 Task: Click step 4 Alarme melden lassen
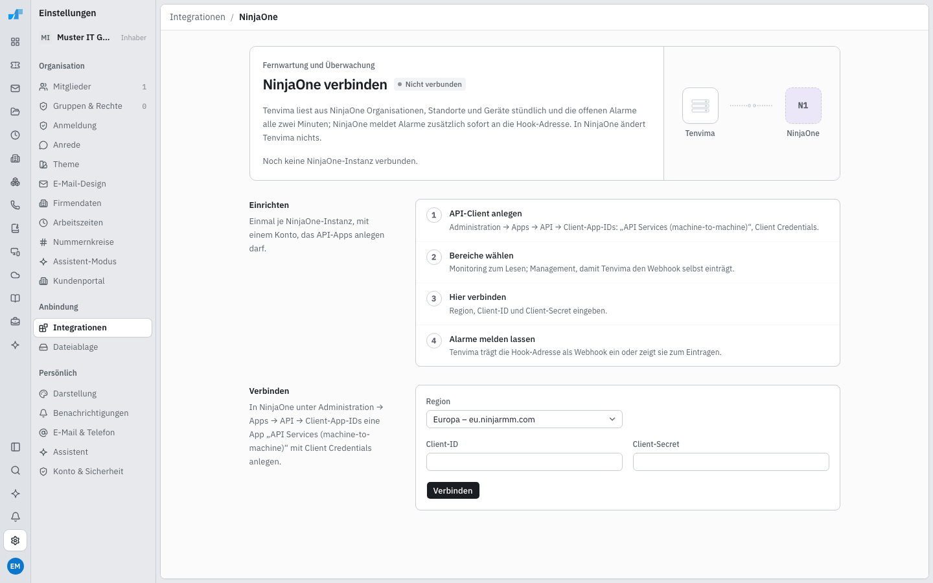627,345
